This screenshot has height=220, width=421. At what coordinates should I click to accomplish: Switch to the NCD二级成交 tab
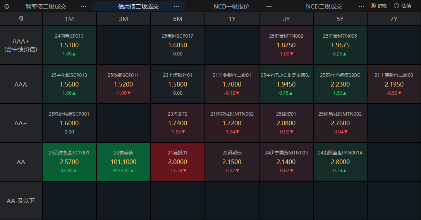click(x=324, y=6)
